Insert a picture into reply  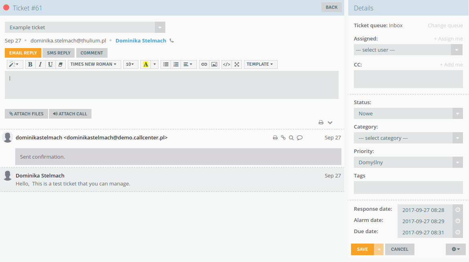coord(214,64)
